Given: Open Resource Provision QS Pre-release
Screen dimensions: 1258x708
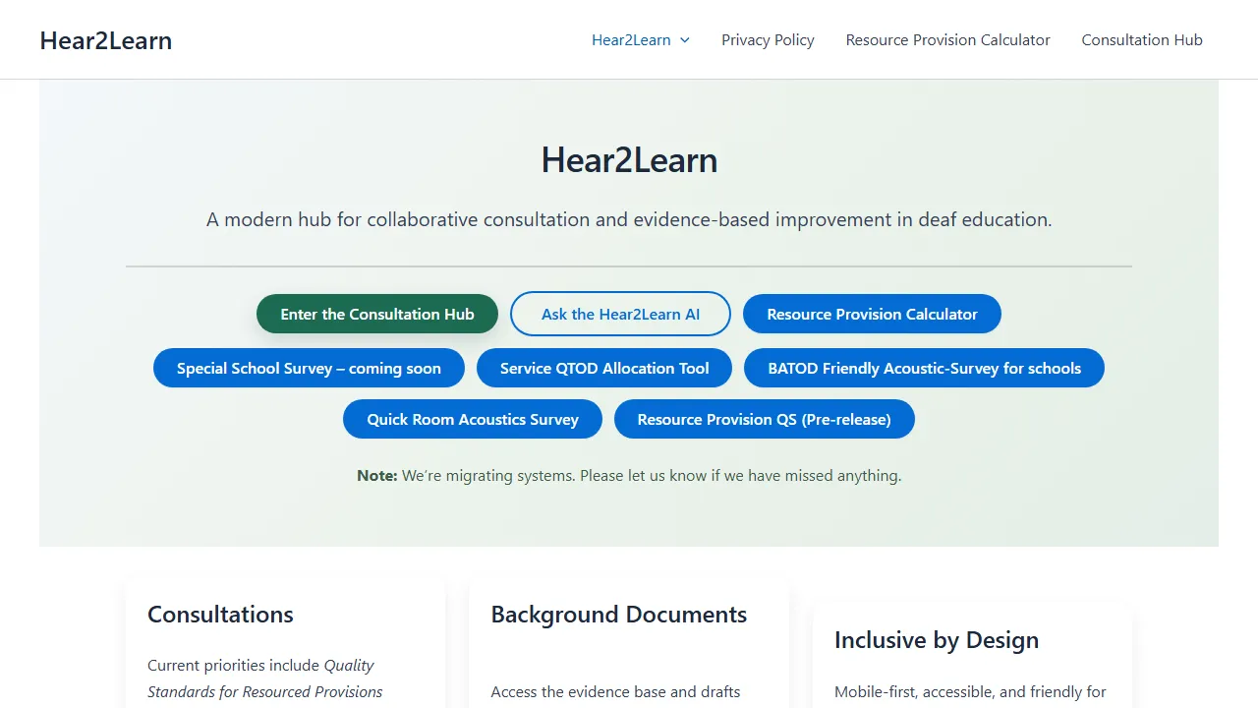Looking at the screenshot, I should point(764,419).
